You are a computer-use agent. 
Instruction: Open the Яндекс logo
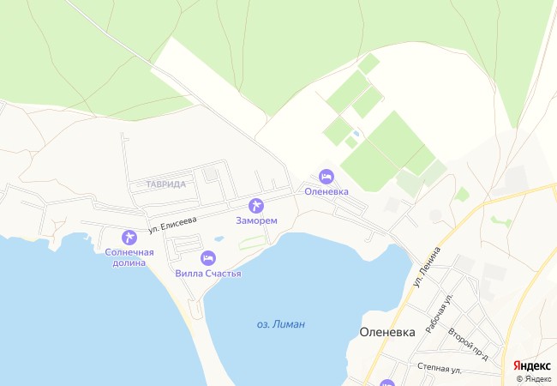click(532, 365)
